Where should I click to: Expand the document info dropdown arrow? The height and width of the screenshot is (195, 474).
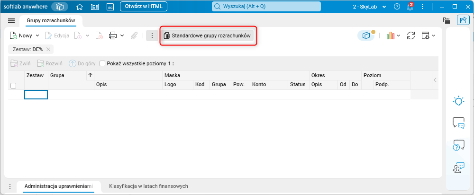coord(87,35)
